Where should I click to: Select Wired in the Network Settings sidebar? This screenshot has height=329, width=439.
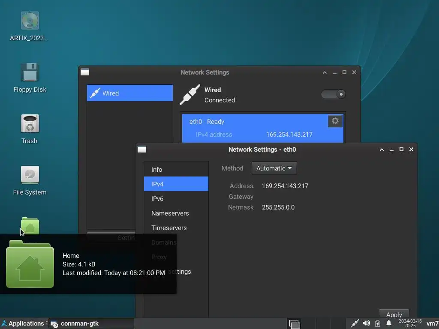130,93
